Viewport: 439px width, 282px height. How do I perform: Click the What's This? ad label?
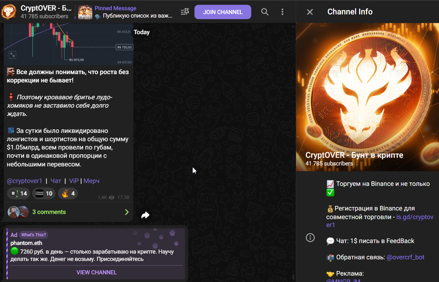click(x=33, y=235)
